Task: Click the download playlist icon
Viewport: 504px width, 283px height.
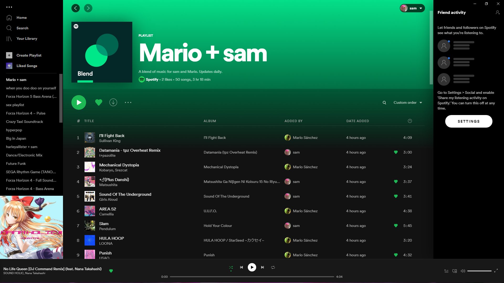Action: [x=113, y=102]
